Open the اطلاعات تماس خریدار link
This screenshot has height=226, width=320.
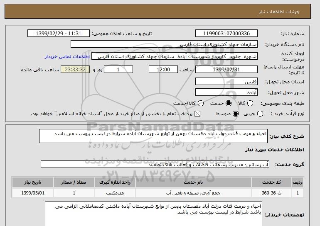[67, 56]
